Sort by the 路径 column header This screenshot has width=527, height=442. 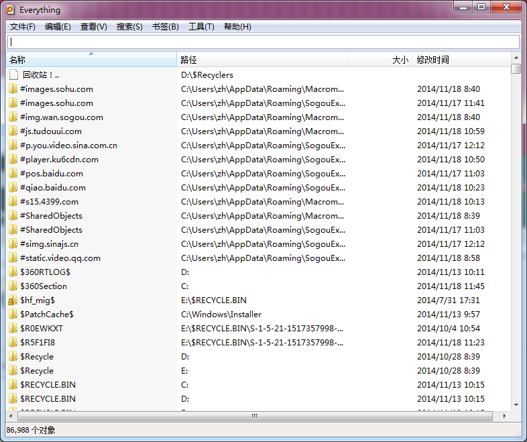click(x=262, y=60)
